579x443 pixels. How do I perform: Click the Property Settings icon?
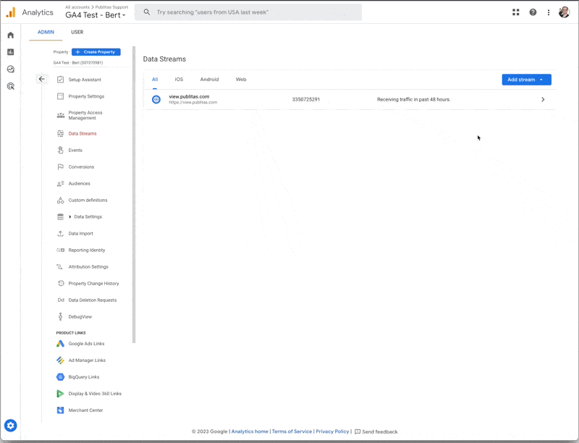click(x=61, y=96)
